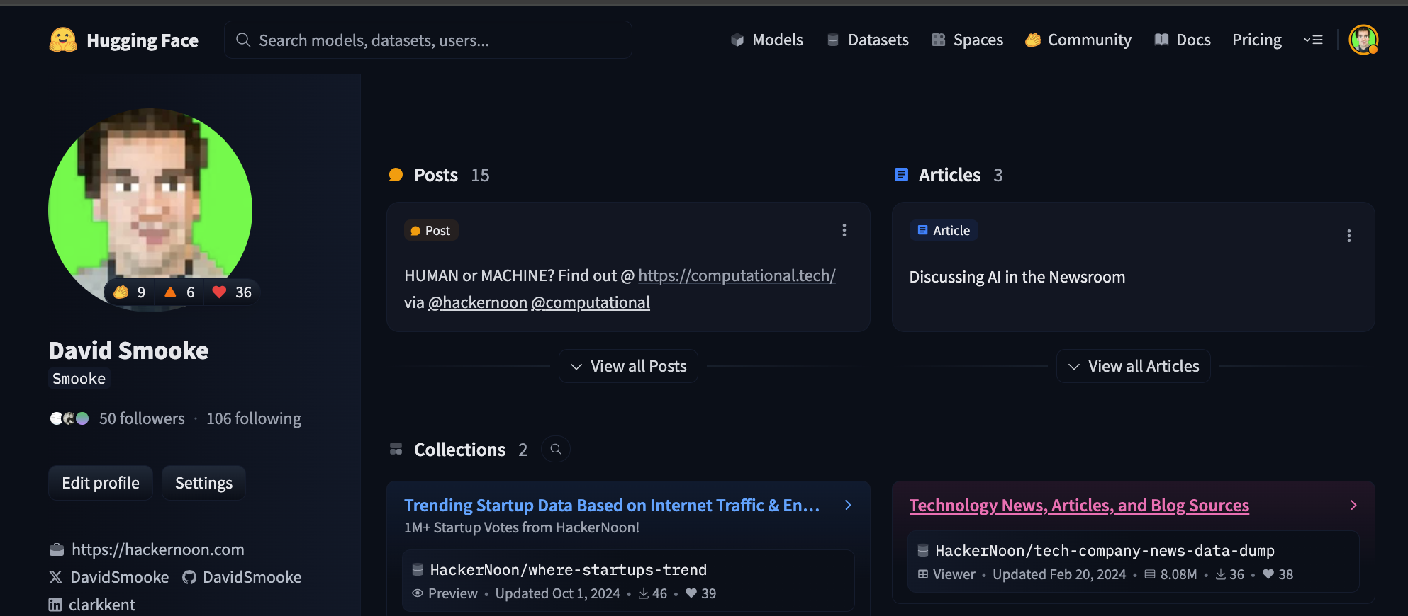Click the heart icon with 38 likes

point(1268,574)
